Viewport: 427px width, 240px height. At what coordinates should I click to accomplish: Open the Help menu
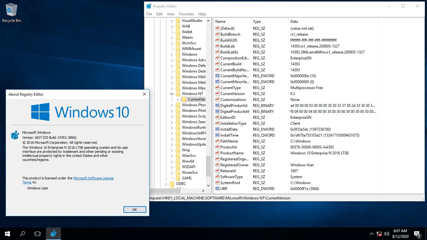tap(202, 14)
